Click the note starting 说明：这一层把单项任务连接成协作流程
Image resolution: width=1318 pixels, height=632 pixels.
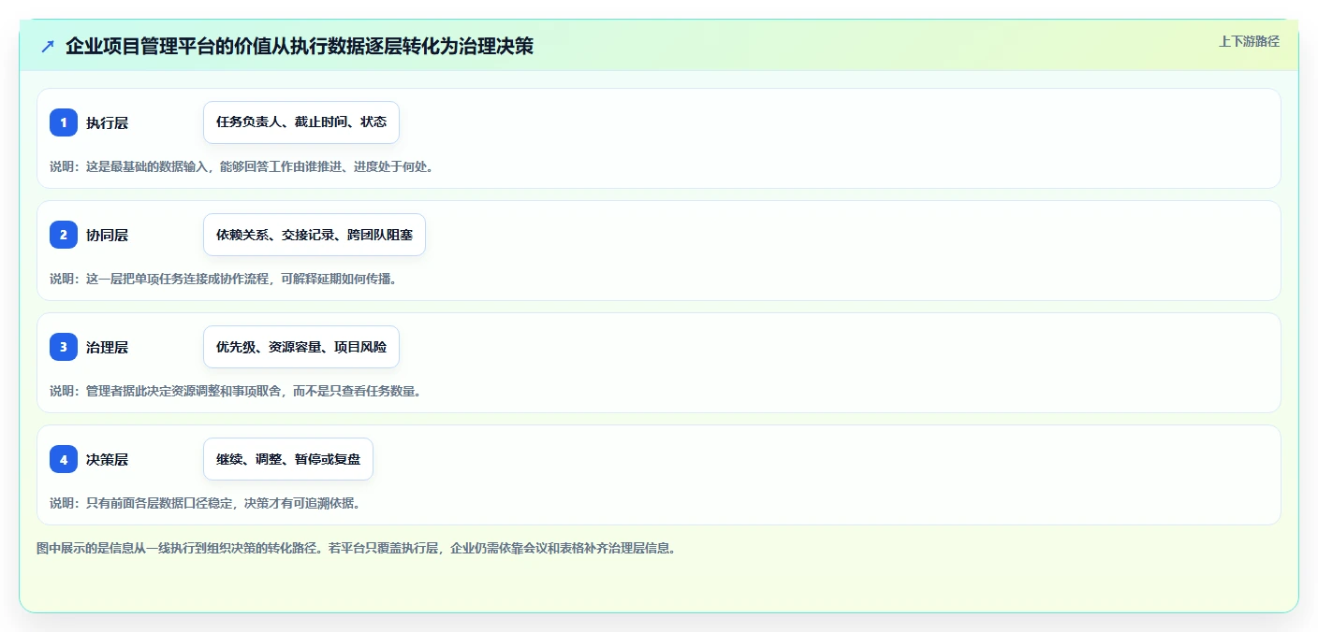pyautogui.click(x=224, y=279)
